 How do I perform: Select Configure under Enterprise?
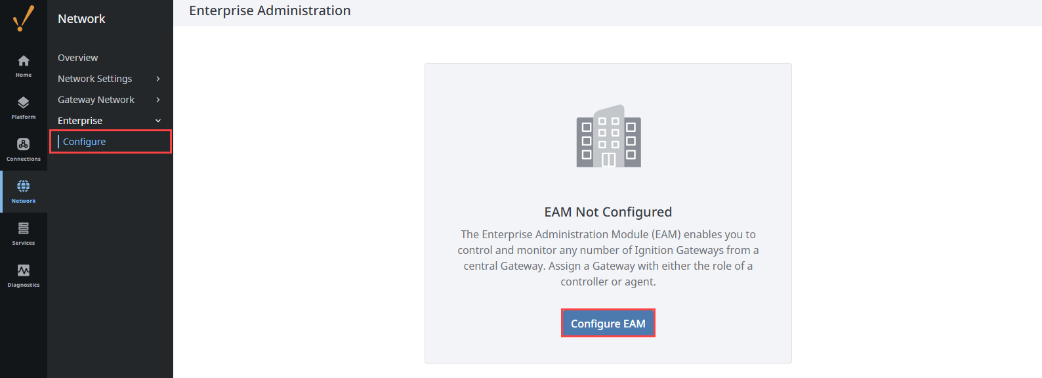(x=85, y=142)
